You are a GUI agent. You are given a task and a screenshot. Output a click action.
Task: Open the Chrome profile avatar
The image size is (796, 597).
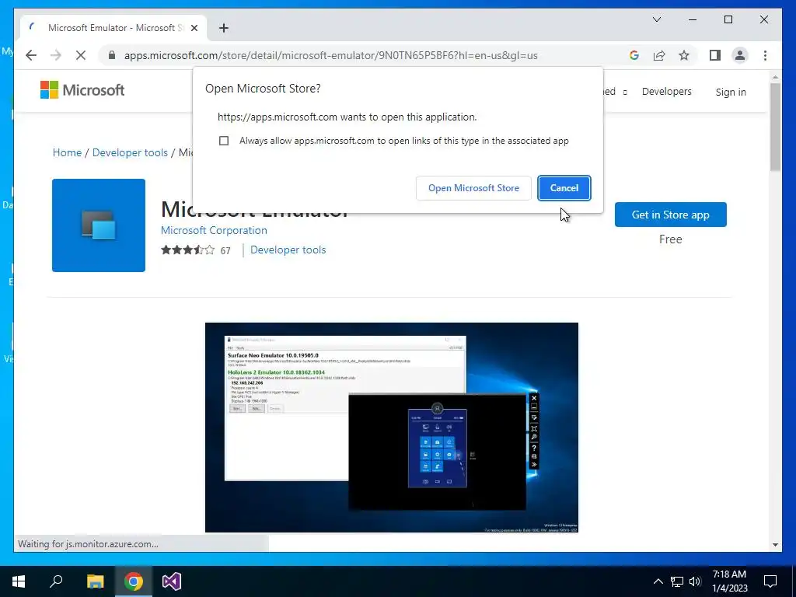click(x=740, y=55)
